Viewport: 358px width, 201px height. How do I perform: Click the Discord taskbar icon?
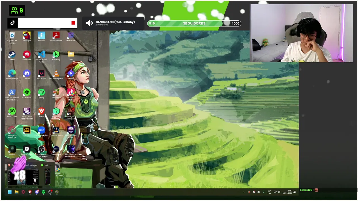point(37,192)
